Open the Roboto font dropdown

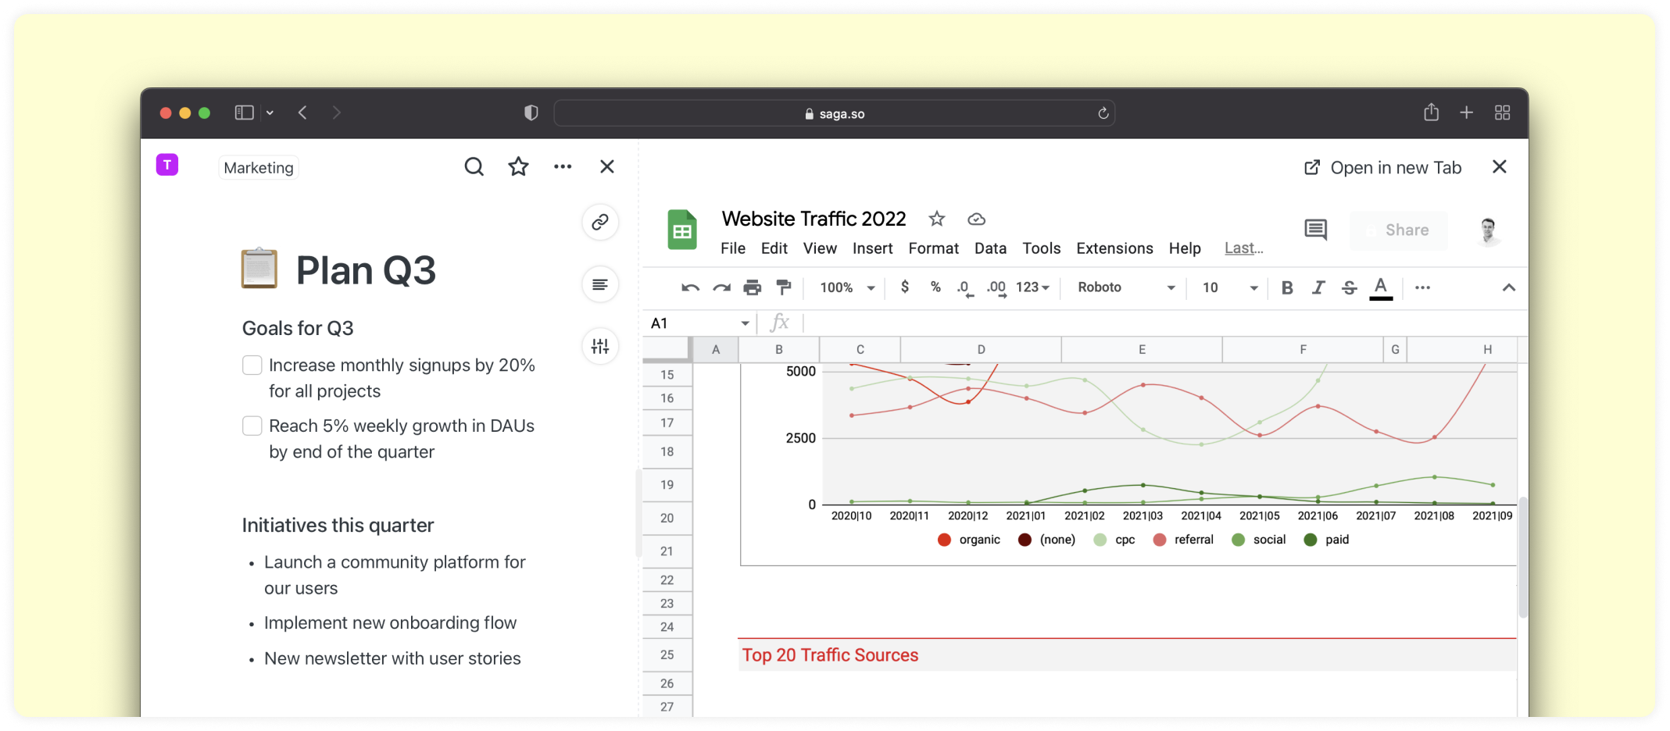[1125, 287]
